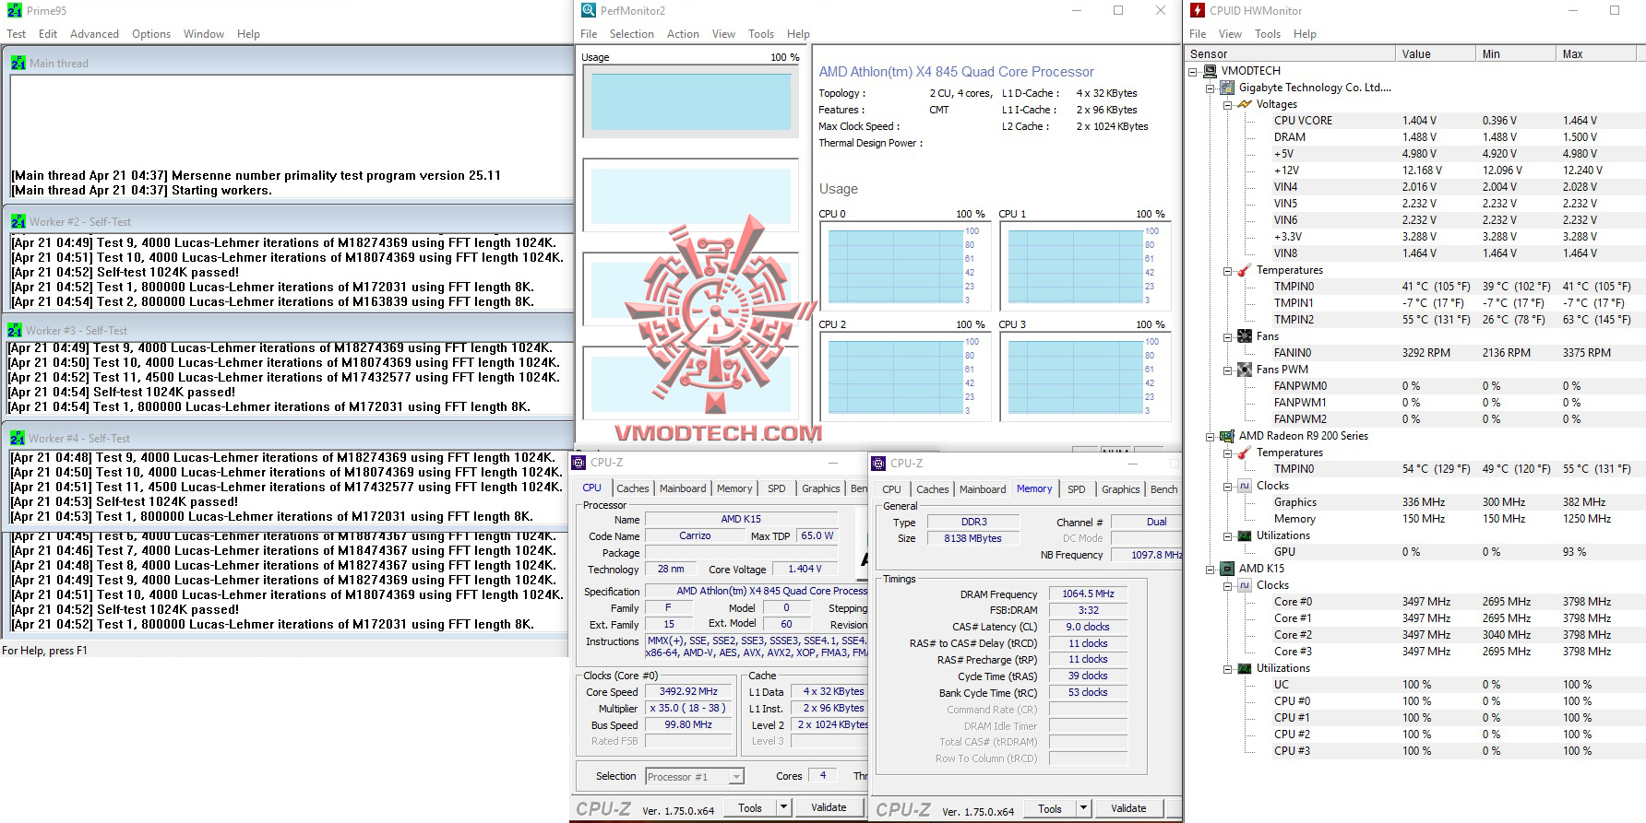Image resolution: width=1646 pixels, height=823 pixels.
Task: Collapse the Gigabyte Technology node
Action: (1211, 88)
